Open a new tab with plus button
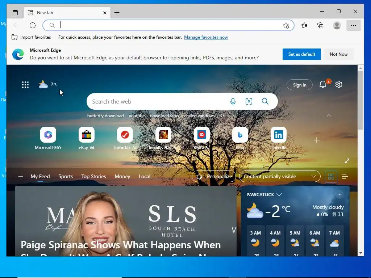The height and width of the screenshot is (278, 371). pyautogui.click(x=117, y=13)
